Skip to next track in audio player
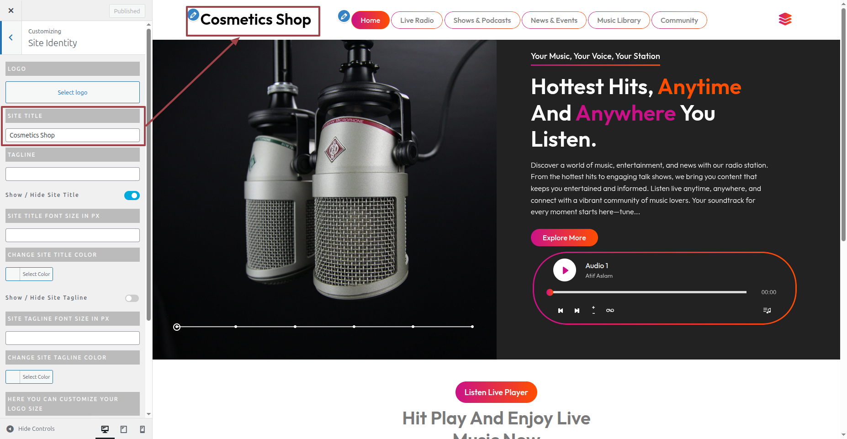847x439 pixels. [577, 311]
